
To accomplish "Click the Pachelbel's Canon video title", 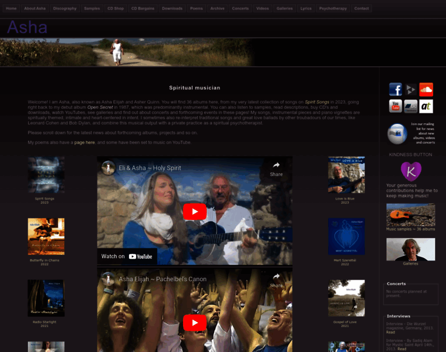I will pos(163,279).
